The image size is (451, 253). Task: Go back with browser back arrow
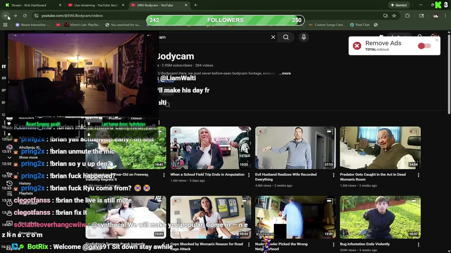point(6,15)
